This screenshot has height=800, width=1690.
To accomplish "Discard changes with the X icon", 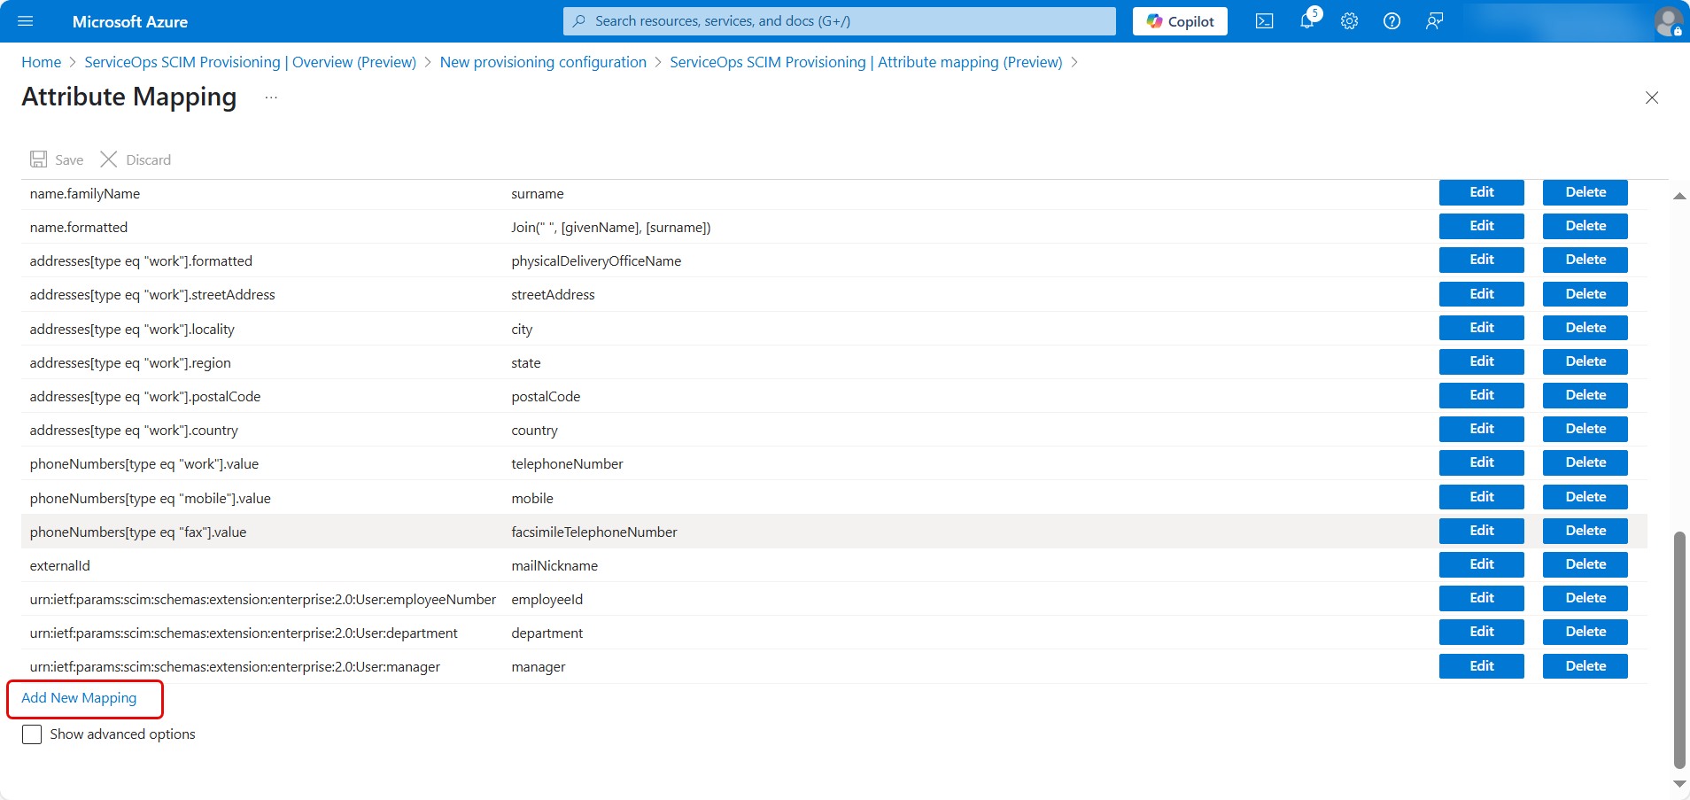I will coord(109,159).
